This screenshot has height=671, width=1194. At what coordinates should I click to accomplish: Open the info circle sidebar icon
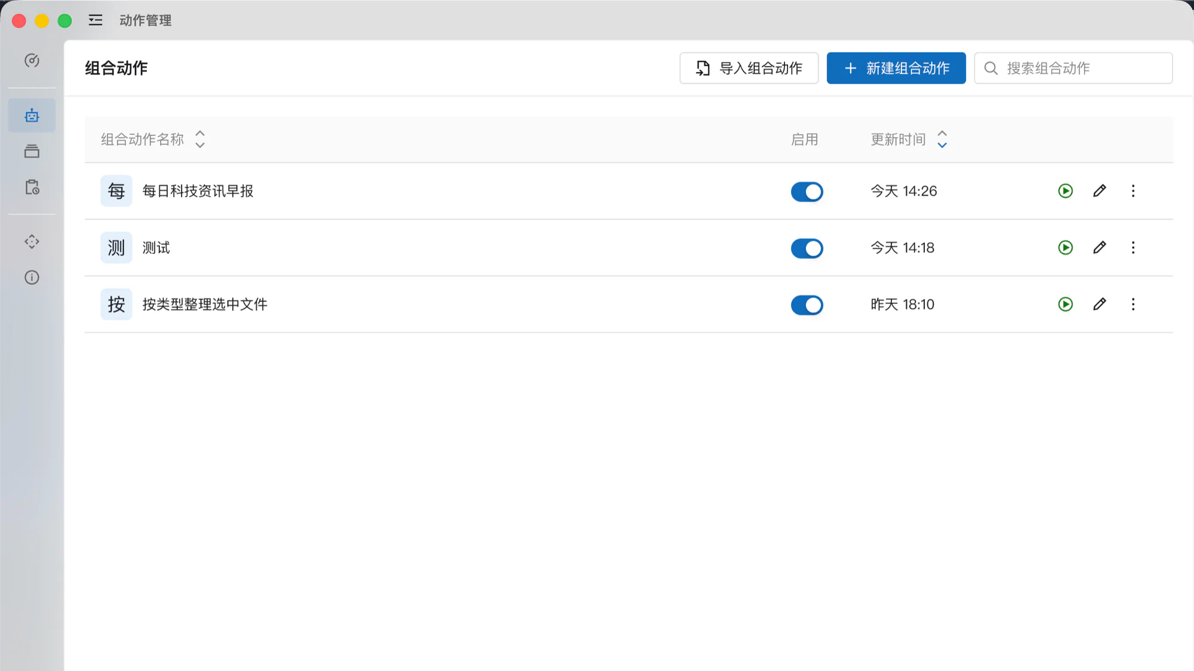click(x=32, y=277)
